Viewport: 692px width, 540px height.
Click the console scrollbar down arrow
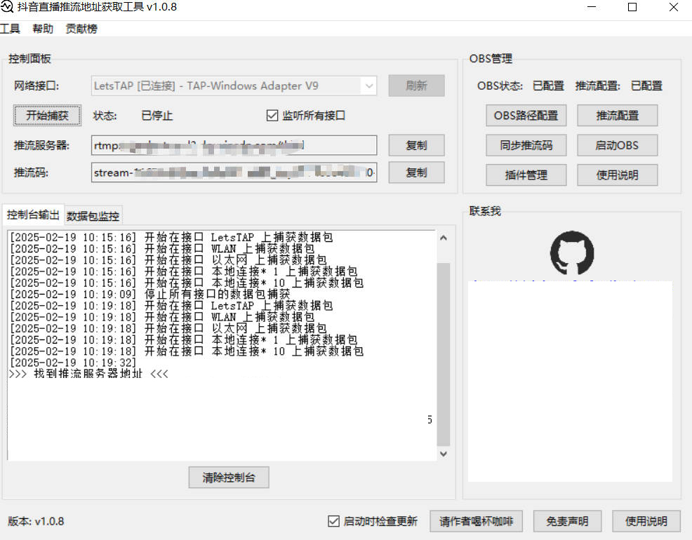point(444,454)
